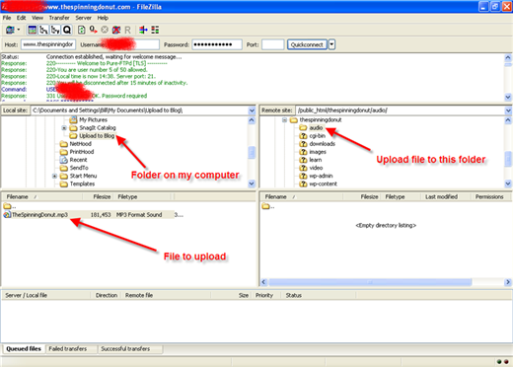Open the directory filters toolbar icon

(x=143, y=30)
